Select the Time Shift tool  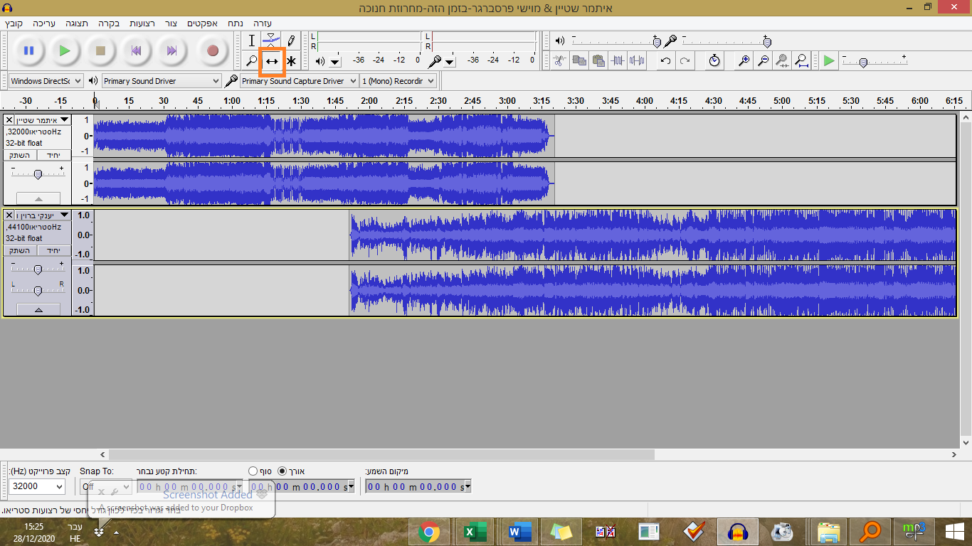point(272,61)
